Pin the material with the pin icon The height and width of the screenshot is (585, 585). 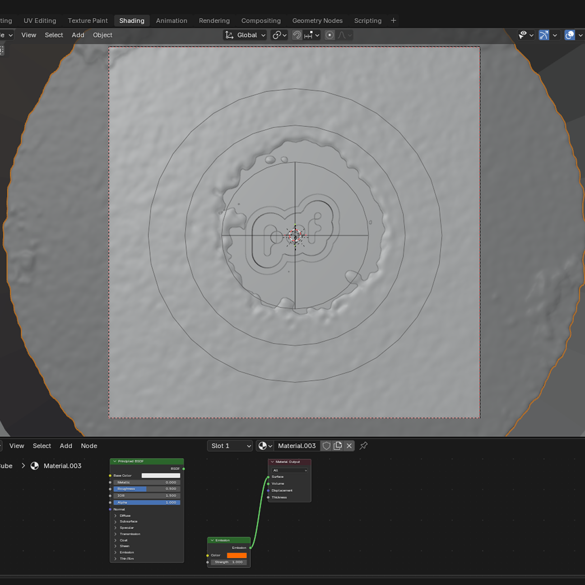tap(363, 446)
